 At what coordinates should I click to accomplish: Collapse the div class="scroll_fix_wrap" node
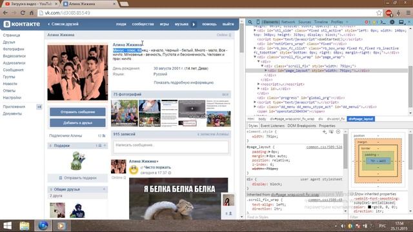click(255, 57)
